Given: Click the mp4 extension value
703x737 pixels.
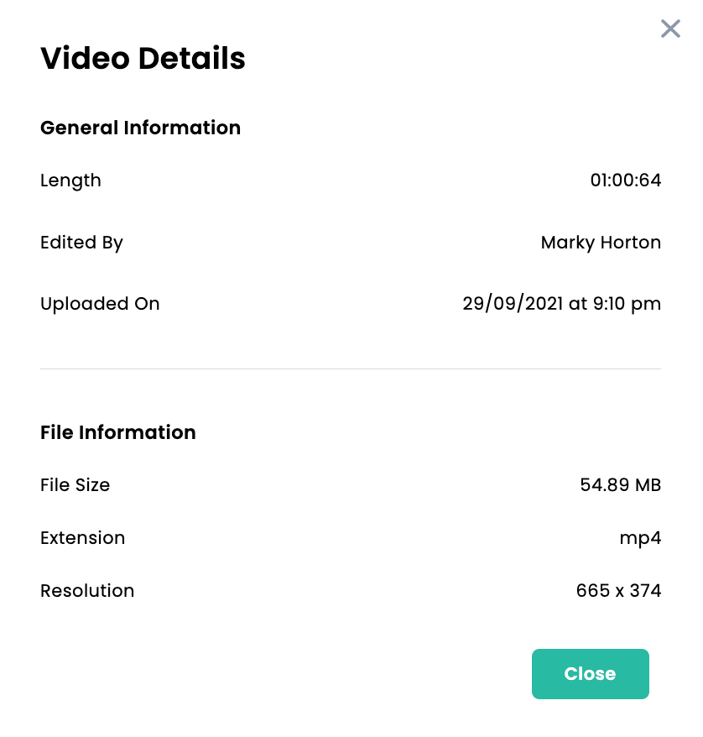Looking at the screenshot, I should tap(640, 538).
